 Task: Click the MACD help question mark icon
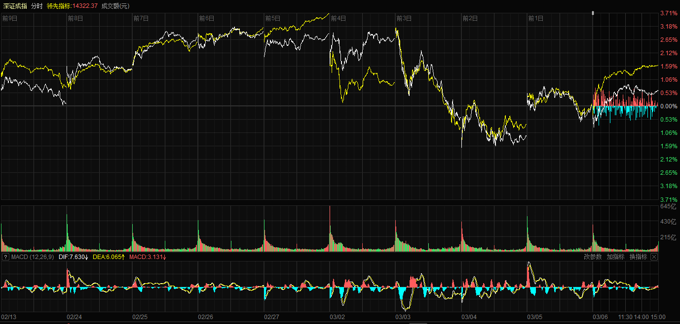click(x=5, y=257)
